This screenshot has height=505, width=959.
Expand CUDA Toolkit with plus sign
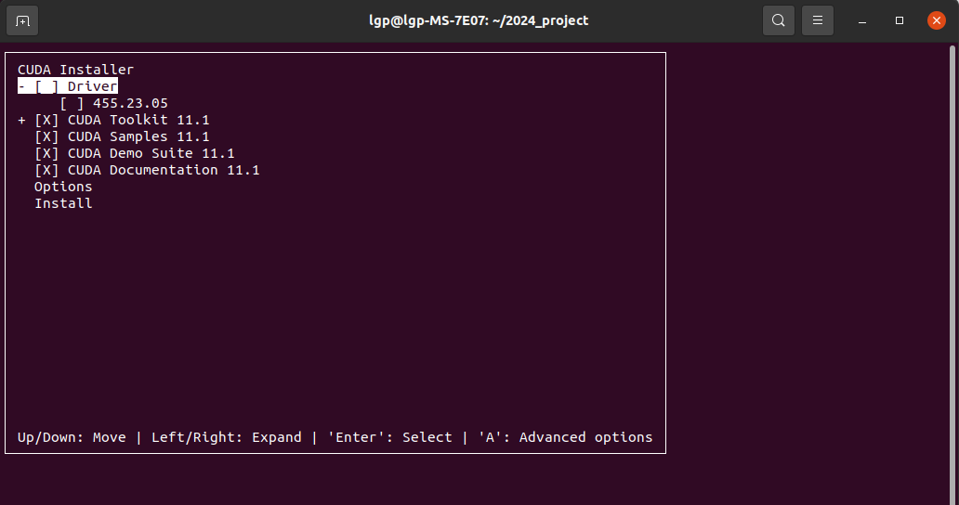[x=21, y=121]
